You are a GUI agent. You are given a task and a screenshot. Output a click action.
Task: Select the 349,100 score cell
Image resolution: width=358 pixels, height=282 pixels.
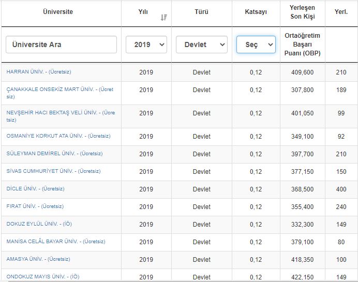303,137
